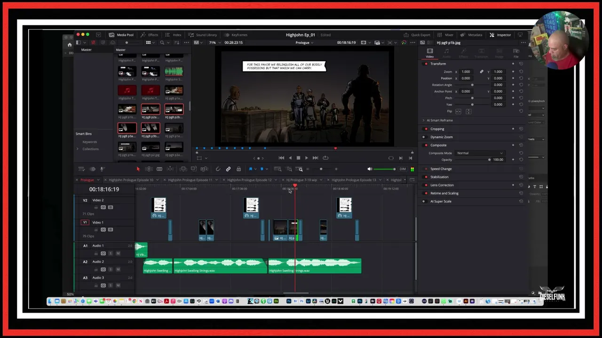The width and height of the screenshot is (602, 338).
Task: Toggle the Inspector panel
Action: (x=500, y=35)
